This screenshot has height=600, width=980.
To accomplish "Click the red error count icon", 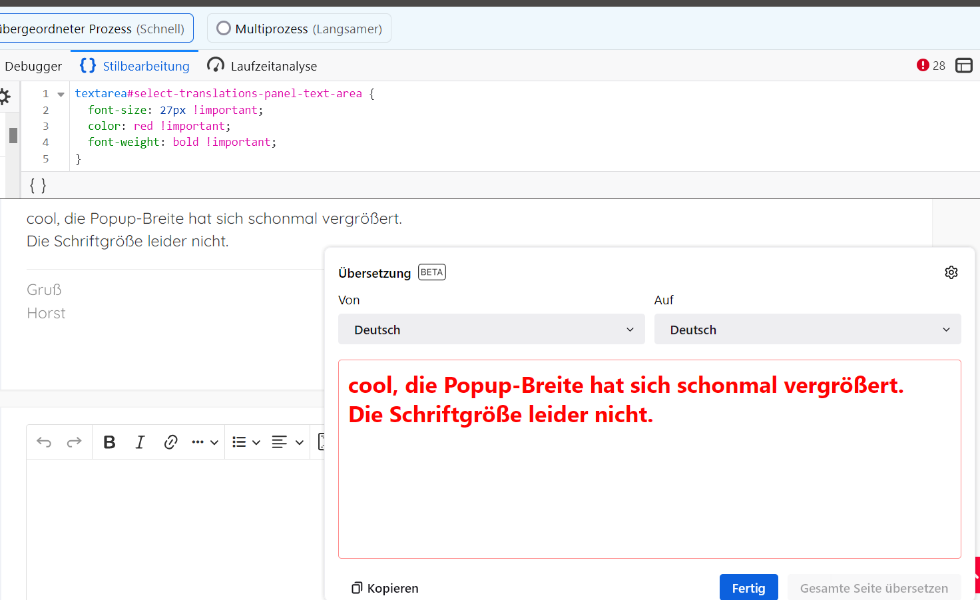I will [923, 65].
